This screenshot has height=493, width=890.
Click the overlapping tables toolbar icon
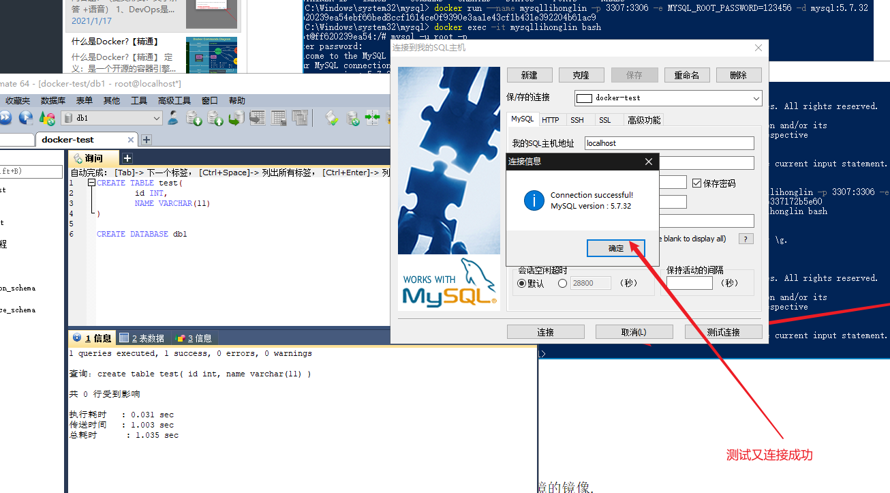point(299,118)
